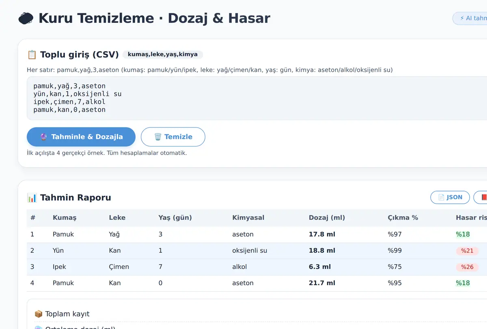Click the Kimyasal column header
The image size is (487, 329).
248,217
